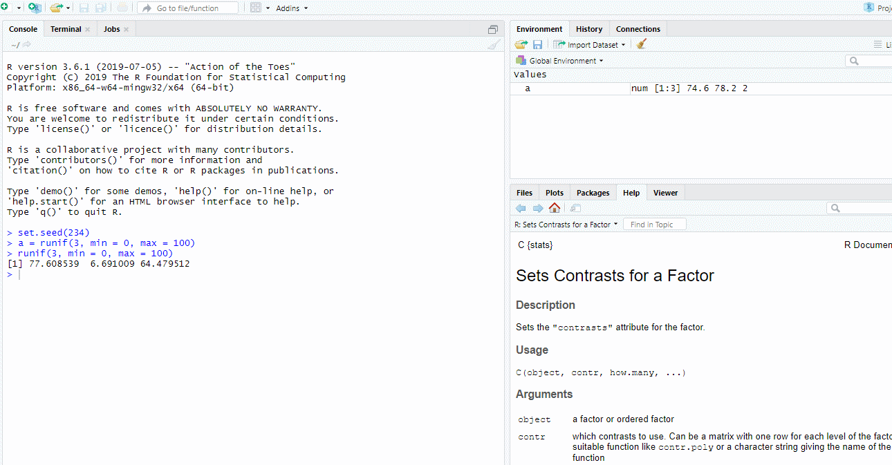This screenshot has width=892, height=465.
Task: Click the 'Arguments' heading in Help
Action: click(x=544, y=394)
